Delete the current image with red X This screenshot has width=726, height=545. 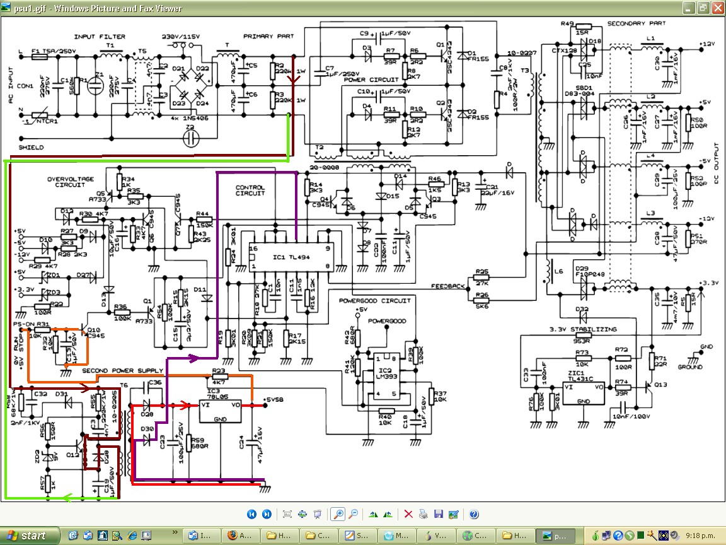pos(408,514)
